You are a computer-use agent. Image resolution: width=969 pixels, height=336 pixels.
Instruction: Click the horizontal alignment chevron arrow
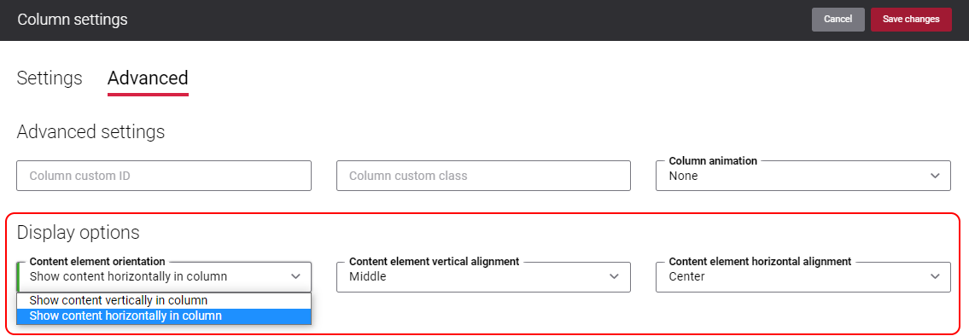pos(934,276)
